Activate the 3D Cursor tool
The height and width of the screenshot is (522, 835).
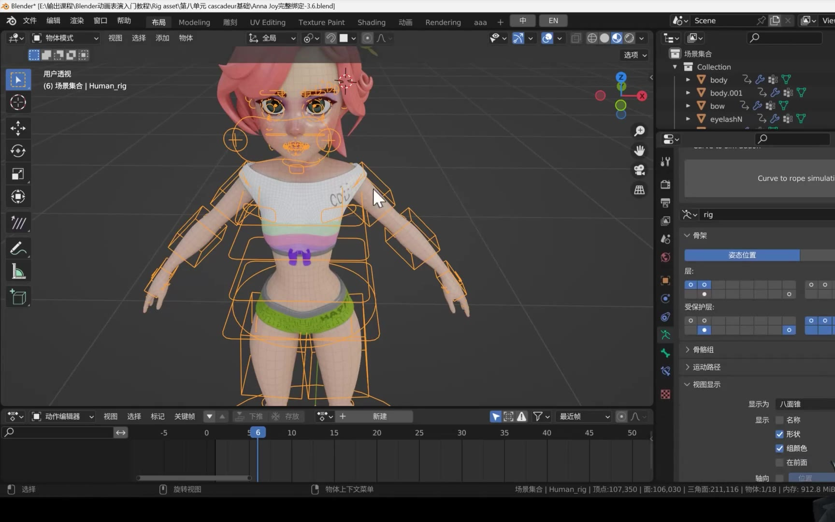pos(18,102)
